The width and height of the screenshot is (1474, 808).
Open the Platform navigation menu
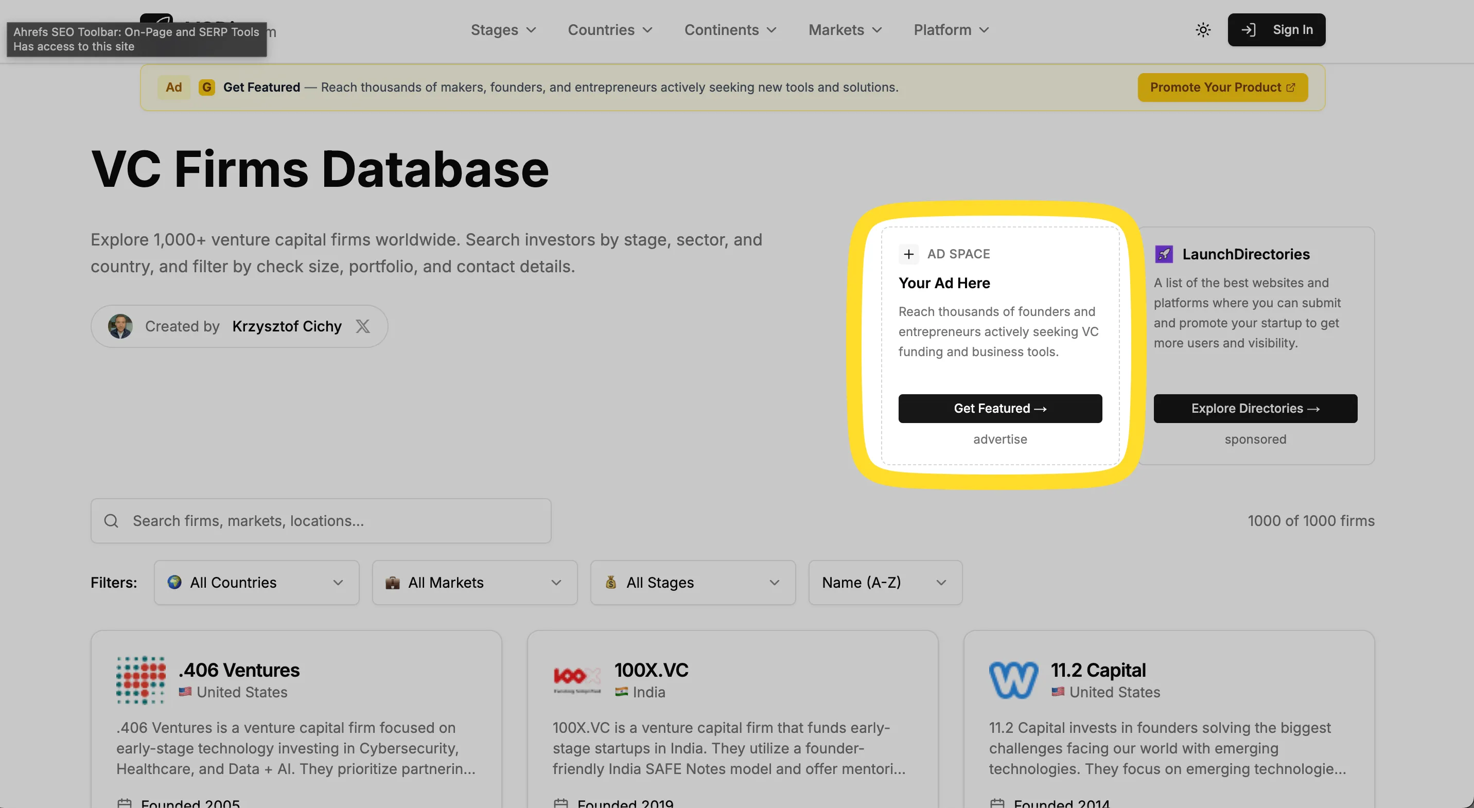951,30
